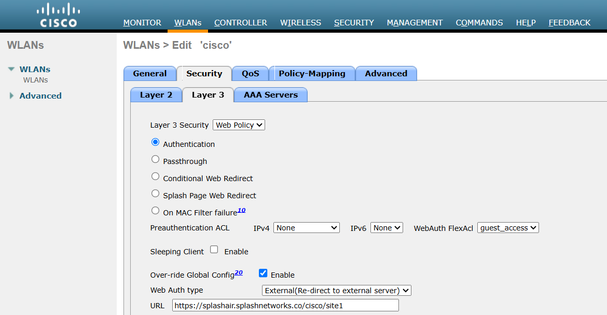Image resolution: width=607 pixels, height=315 pixels.
Task: Open footnote 10 link
Action: click(x=242, y=210)
